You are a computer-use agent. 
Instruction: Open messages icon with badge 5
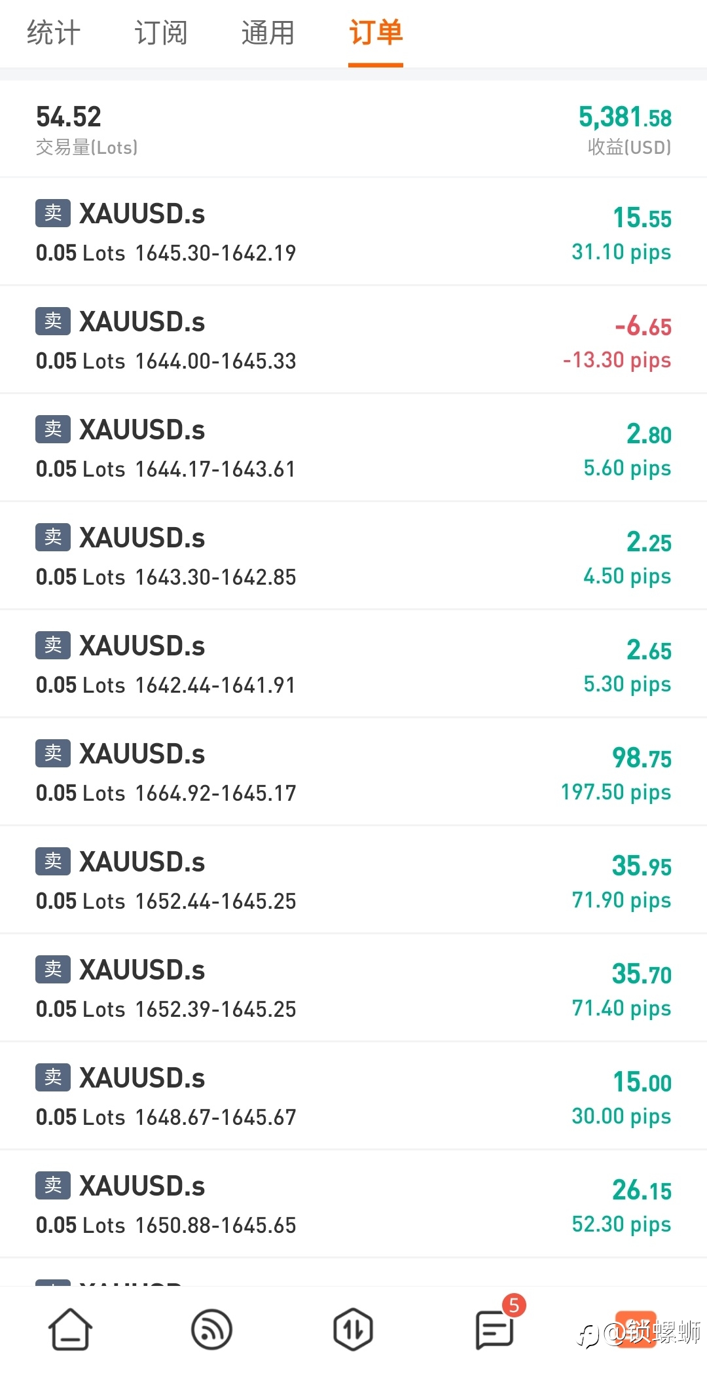point(495,1329)
